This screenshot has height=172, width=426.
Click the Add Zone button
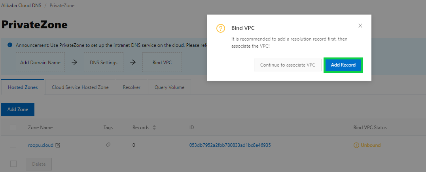pos(18,109)
